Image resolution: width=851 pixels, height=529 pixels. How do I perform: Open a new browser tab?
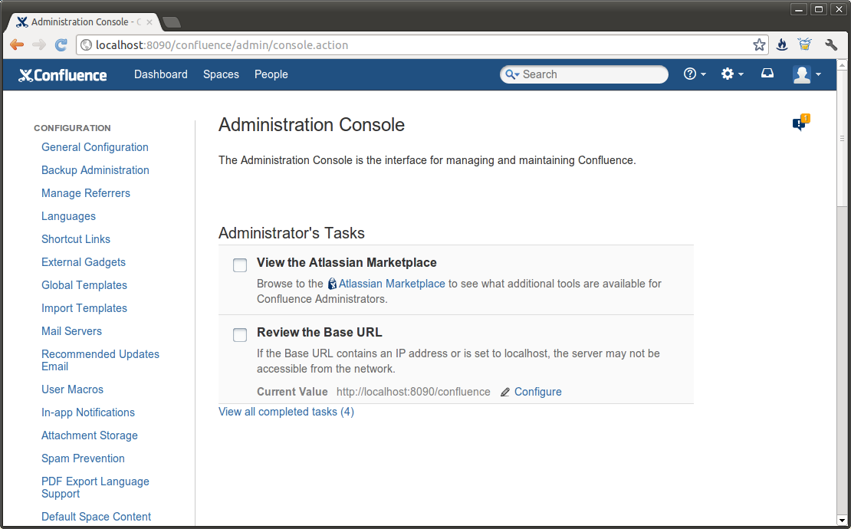pos(172,22)
